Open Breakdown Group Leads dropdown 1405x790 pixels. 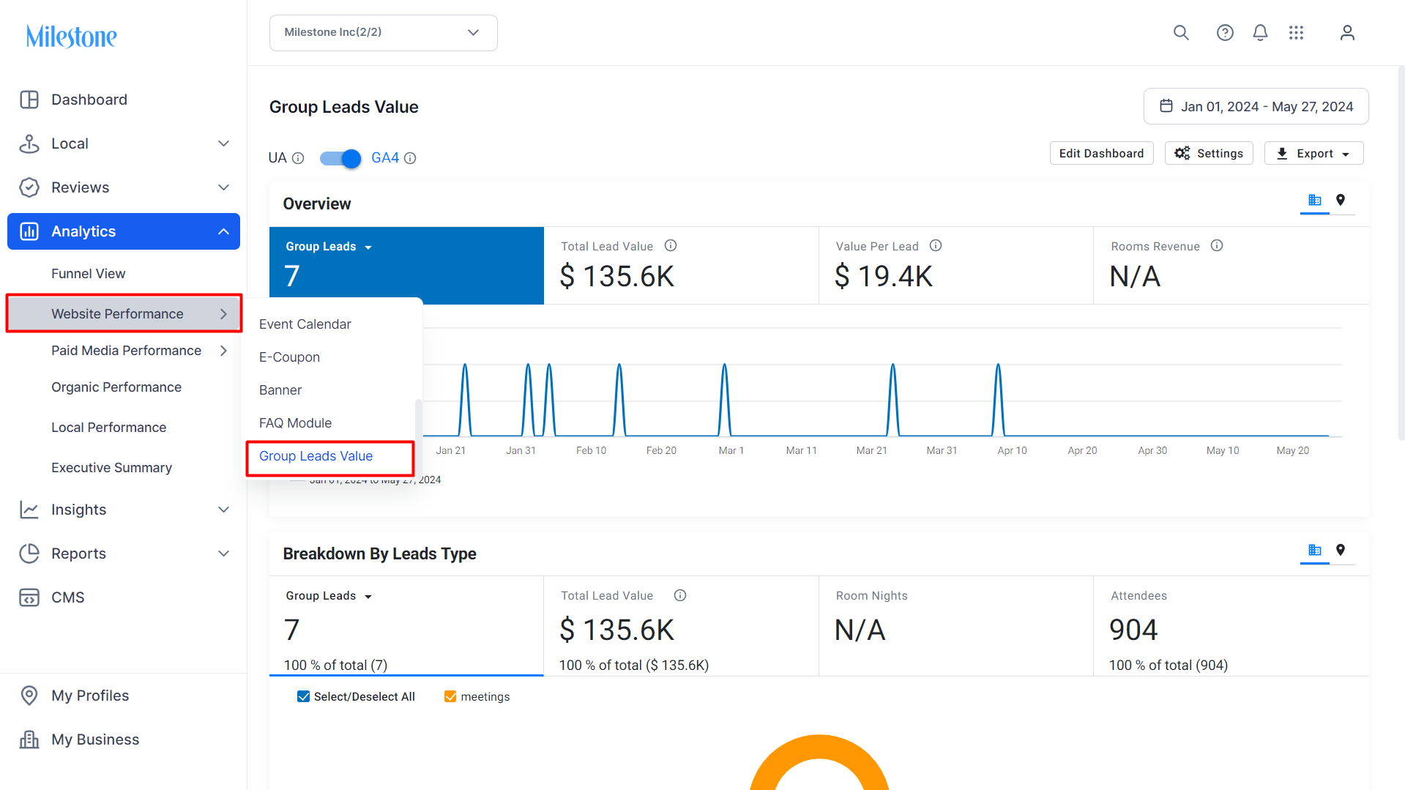click(329, 596)
